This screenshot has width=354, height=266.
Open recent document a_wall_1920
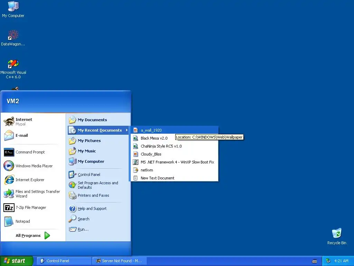coord(175,130)
